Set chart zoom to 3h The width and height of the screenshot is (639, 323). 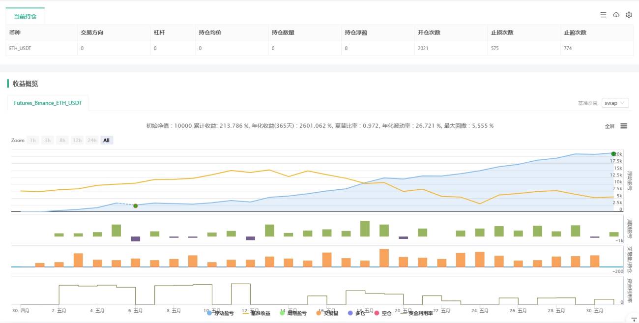[x=48, y=140]
